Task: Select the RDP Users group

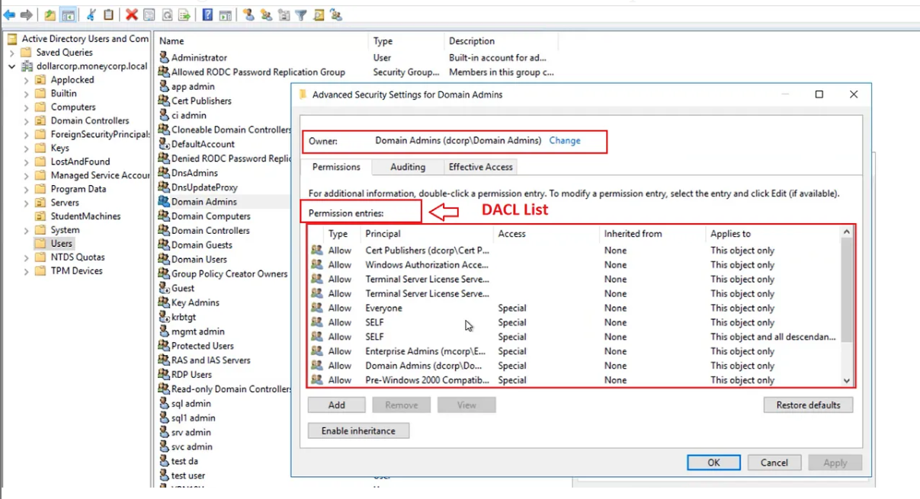Action: tap(191, 375)
